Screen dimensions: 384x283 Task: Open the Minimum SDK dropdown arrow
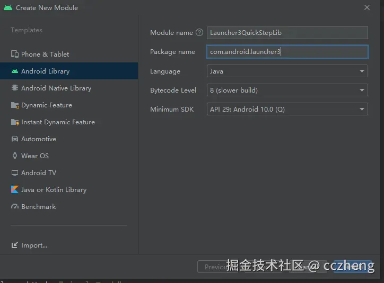[362, 109]
